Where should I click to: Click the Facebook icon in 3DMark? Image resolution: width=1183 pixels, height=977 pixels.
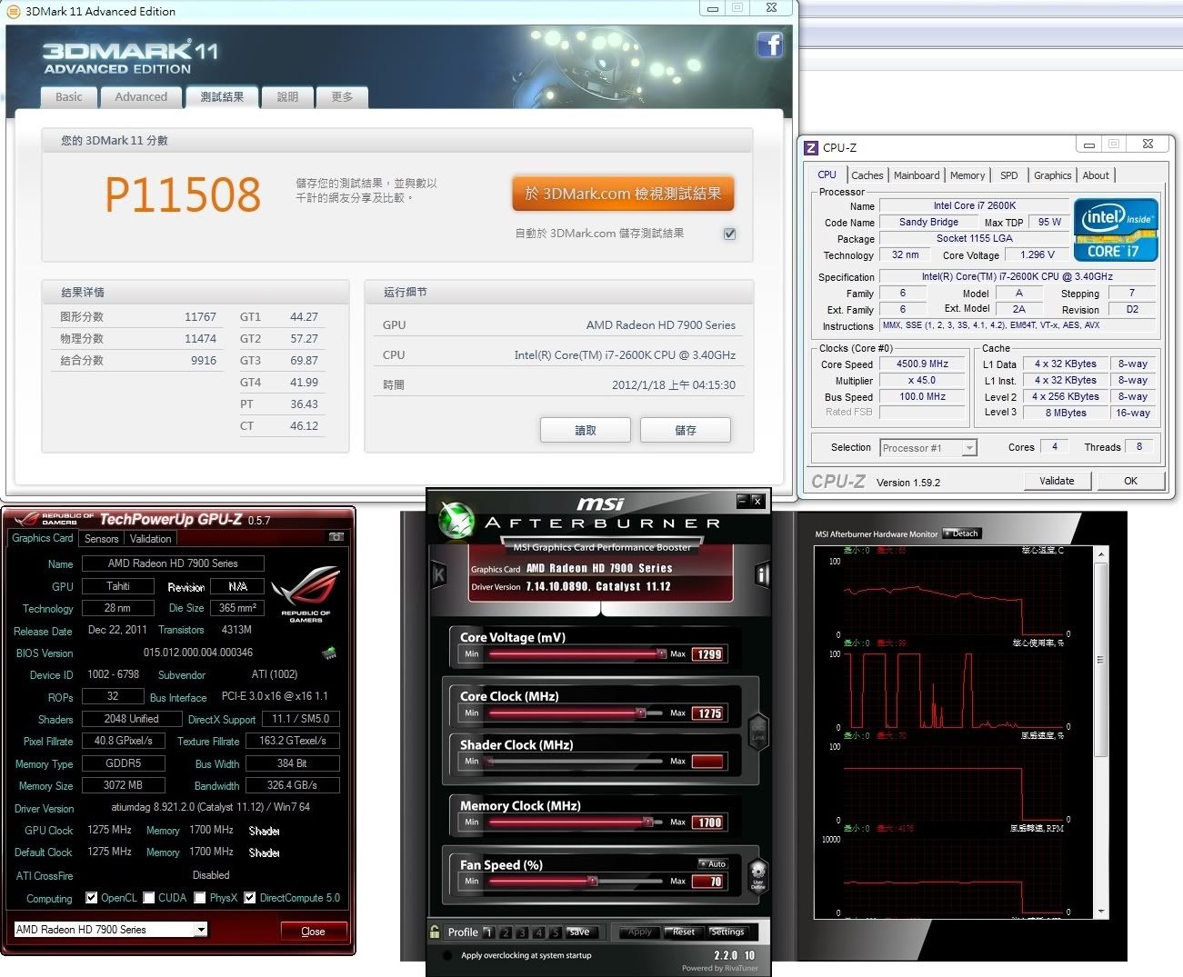tap(769, 45)
